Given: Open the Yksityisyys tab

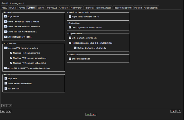Looking at the screenshot, I should (x=52, y=8).
